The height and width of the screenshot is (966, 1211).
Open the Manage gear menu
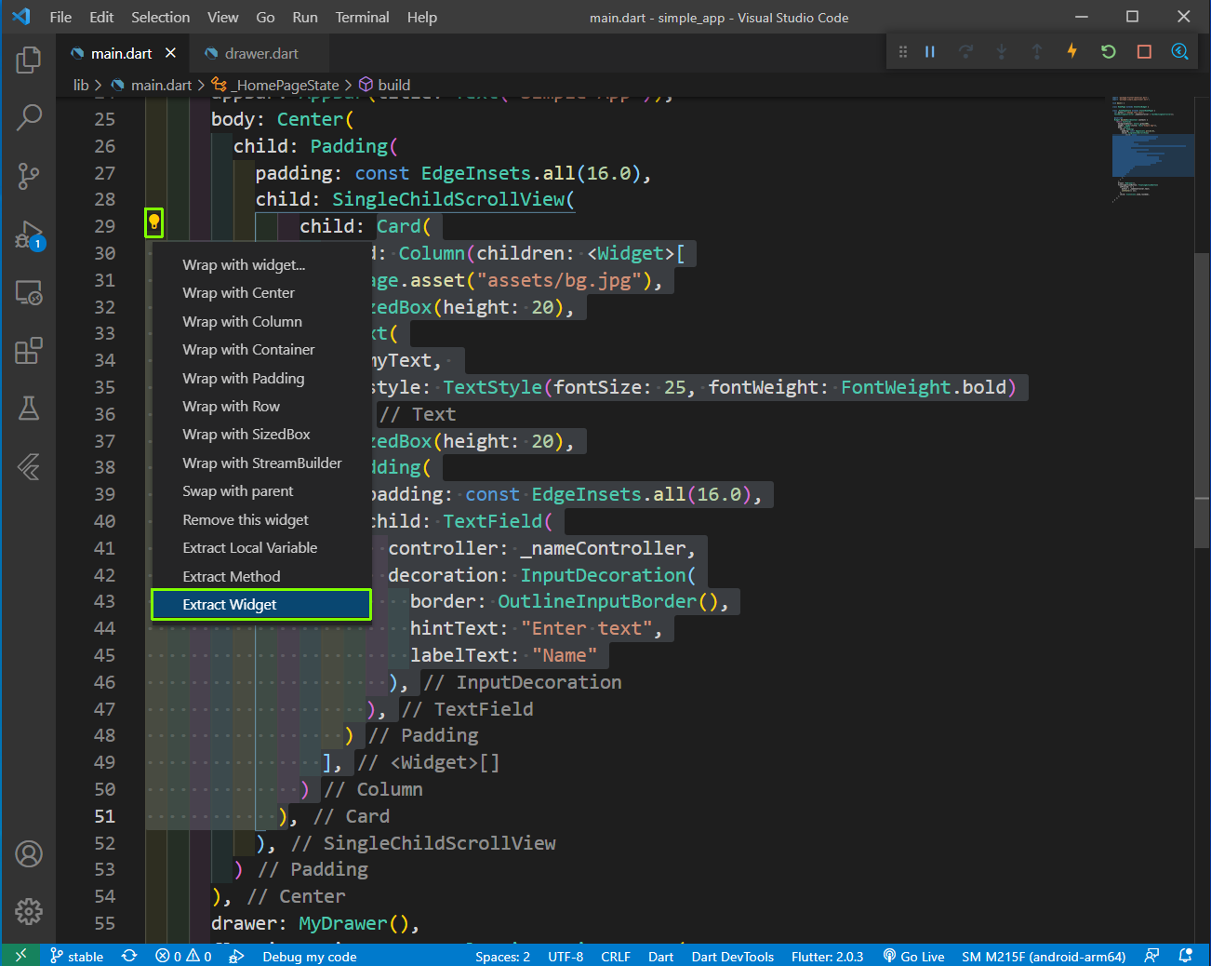click(x=29, y=911)
